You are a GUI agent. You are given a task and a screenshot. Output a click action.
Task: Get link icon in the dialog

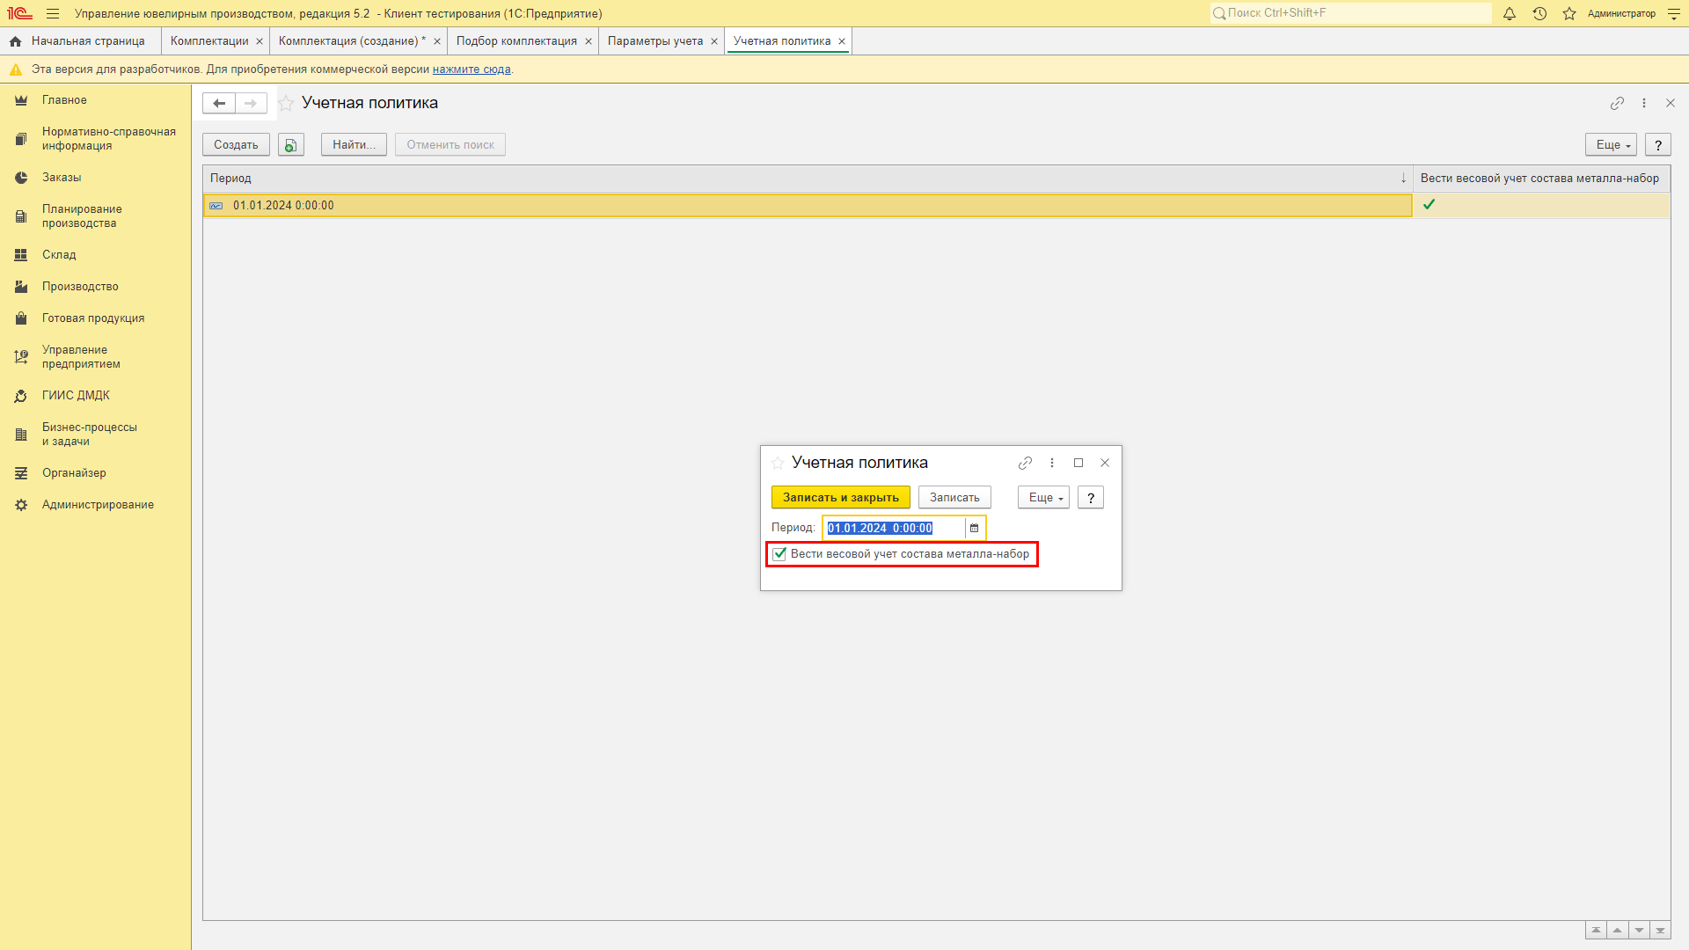(1025, 463)
